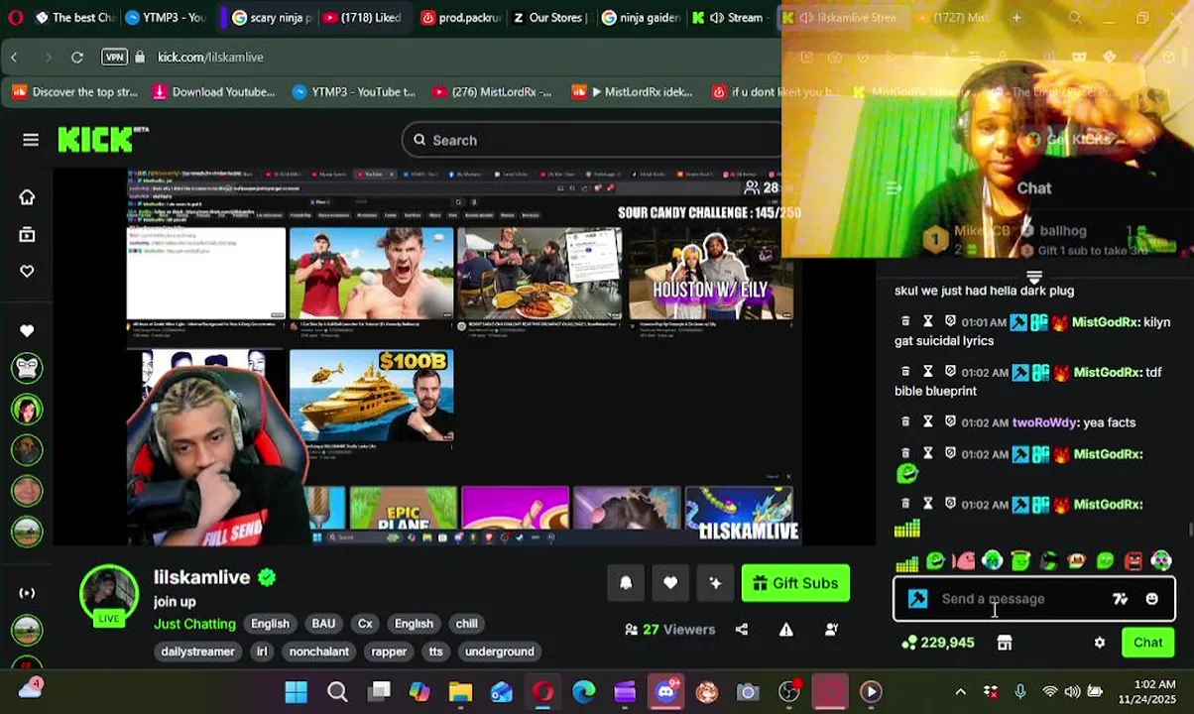Click the text formatting icon in message box
This screenshot has height=714, width=1194.
tap(1120, 599)
